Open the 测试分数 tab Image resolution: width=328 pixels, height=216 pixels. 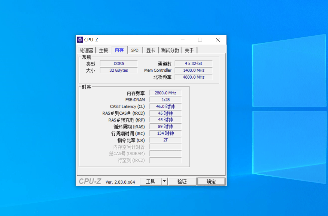(x=170, y=50)
